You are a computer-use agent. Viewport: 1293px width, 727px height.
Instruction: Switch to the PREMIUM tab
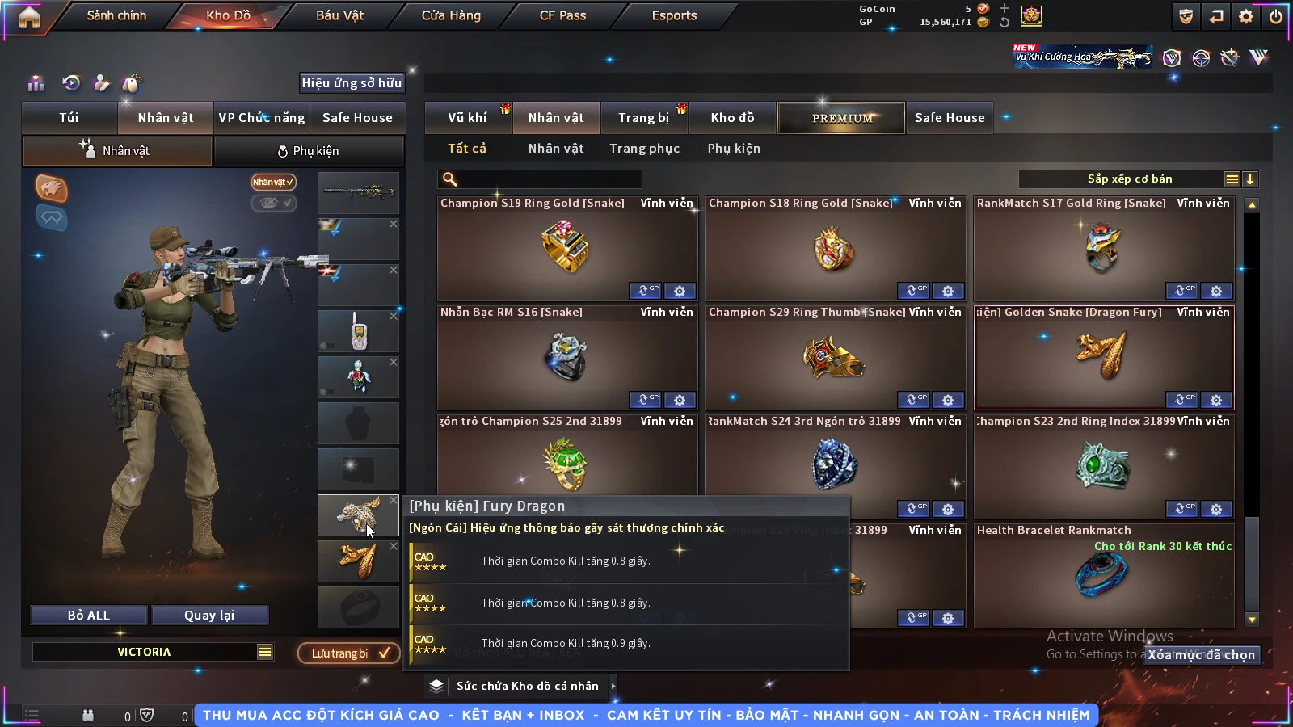(841, 118)
